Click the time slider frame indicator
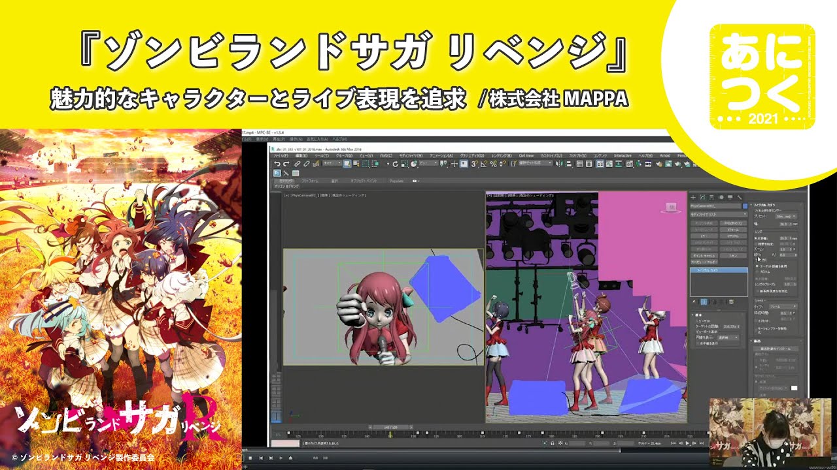The image size is (837, 470). [x=390, y=426]
